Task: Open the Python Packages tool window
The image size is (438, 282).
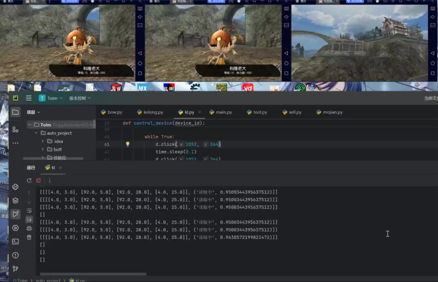Action: [x=15, y=200]
